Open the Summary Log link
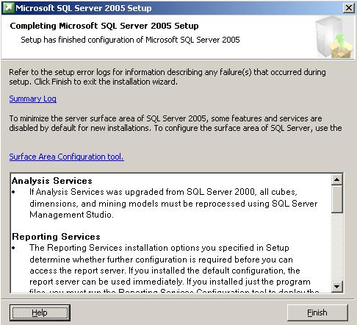The width and height of the screenshot is (357, 325). coord(32,99)
